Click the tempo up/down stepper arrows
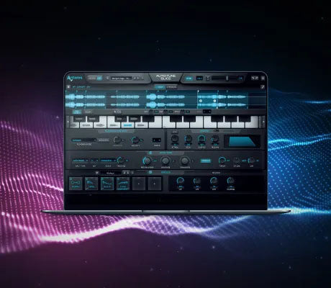This screenshot has width=331, height=288. click(x=208, y=78)
